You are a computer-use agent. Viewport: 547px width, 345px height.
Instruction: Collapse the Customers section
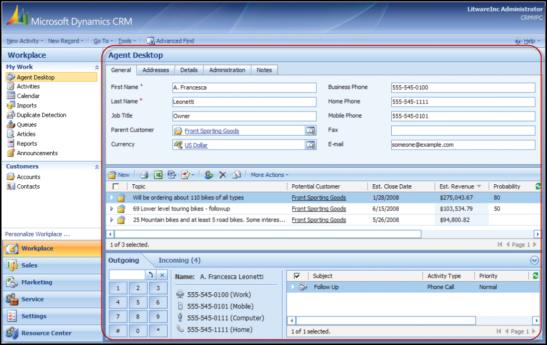point(96,167)
